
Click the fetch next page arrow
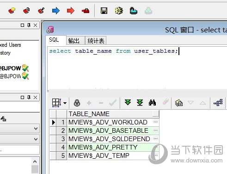pyautogui.click(x=128, y=102)
